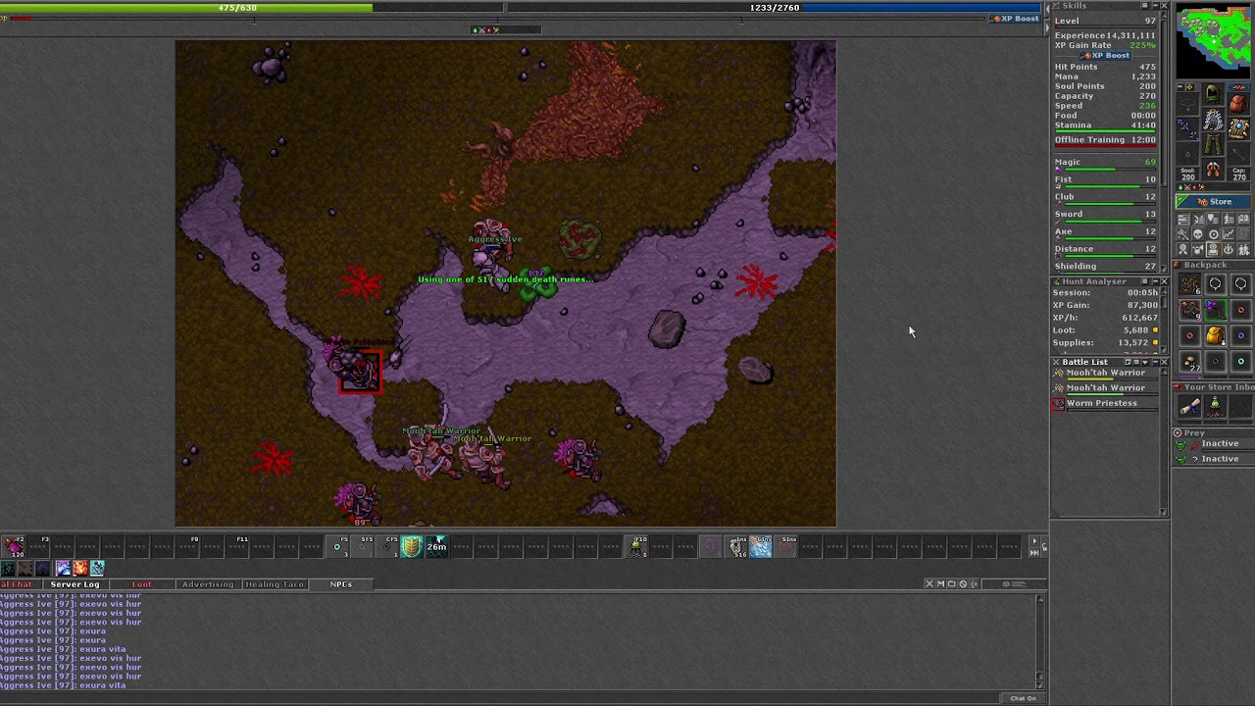The height and width of the screenshot is (706, 1255).
Task: Click the health bar at the top
Action: coord(252,8)
